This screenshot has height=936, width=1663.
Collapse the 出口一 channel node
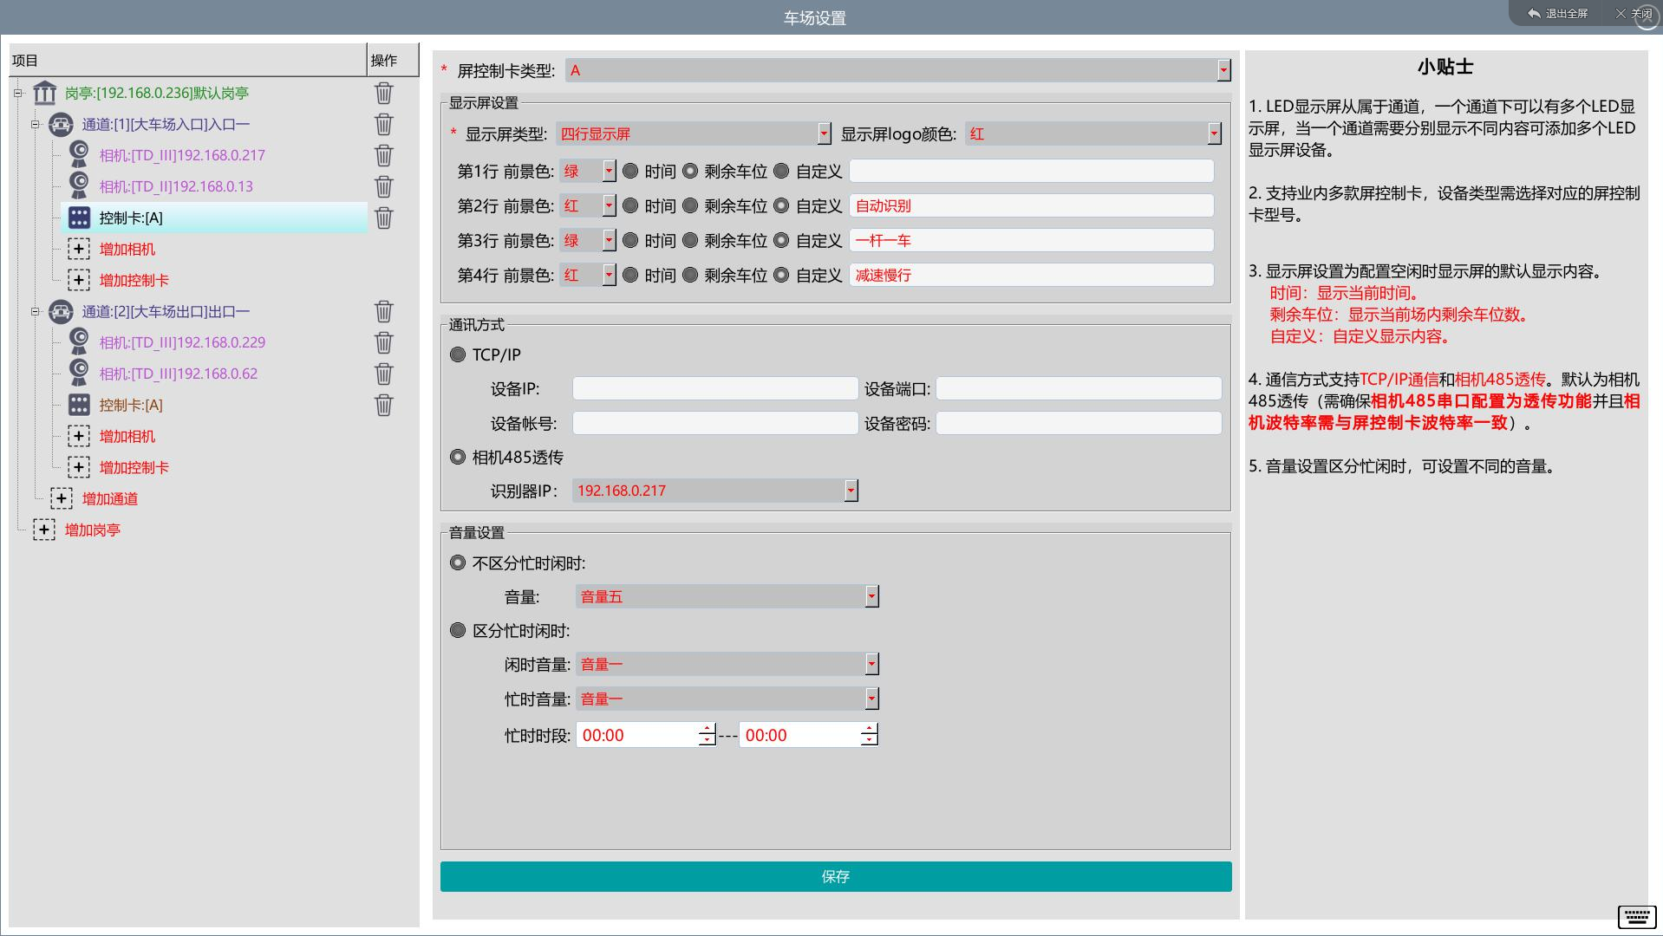(x=36, y=311)
